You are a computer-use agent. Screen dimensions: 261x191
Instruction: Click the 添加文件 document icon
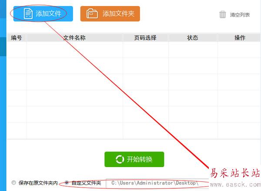coord(28,13)
